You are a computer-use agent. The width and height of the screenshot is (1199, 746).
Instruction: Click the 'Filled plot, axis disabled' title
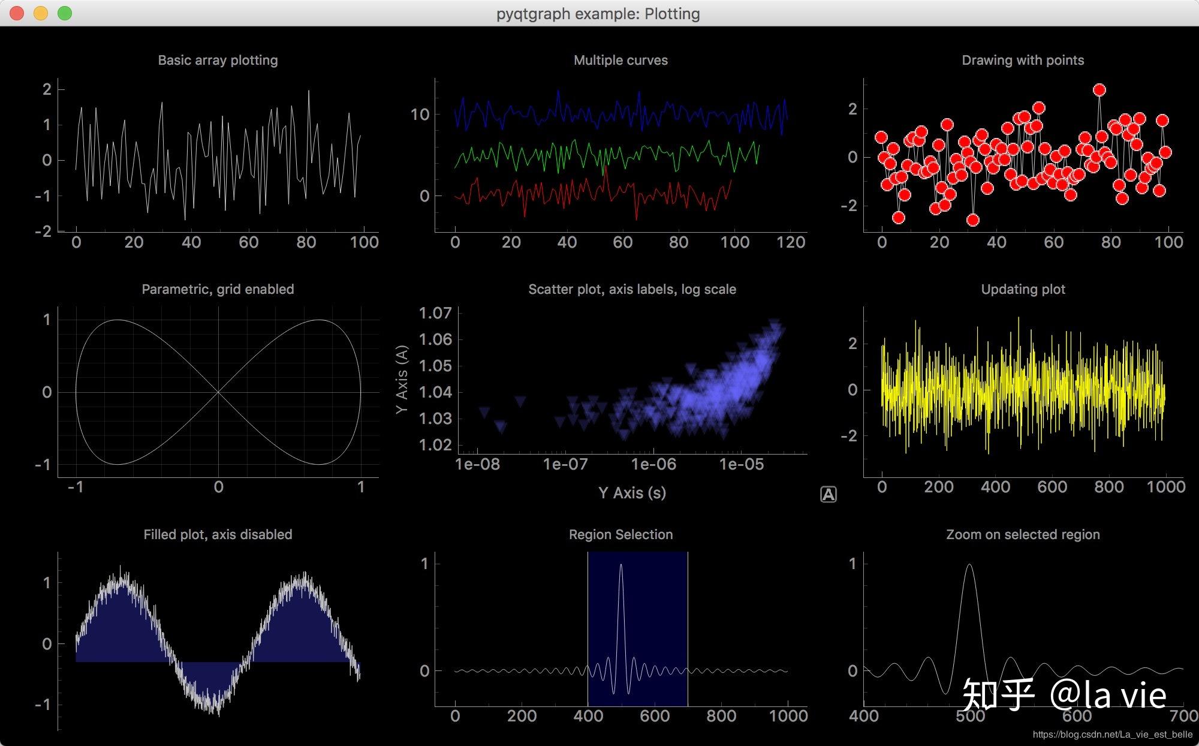pyautogui.click(x=218, y=534)
